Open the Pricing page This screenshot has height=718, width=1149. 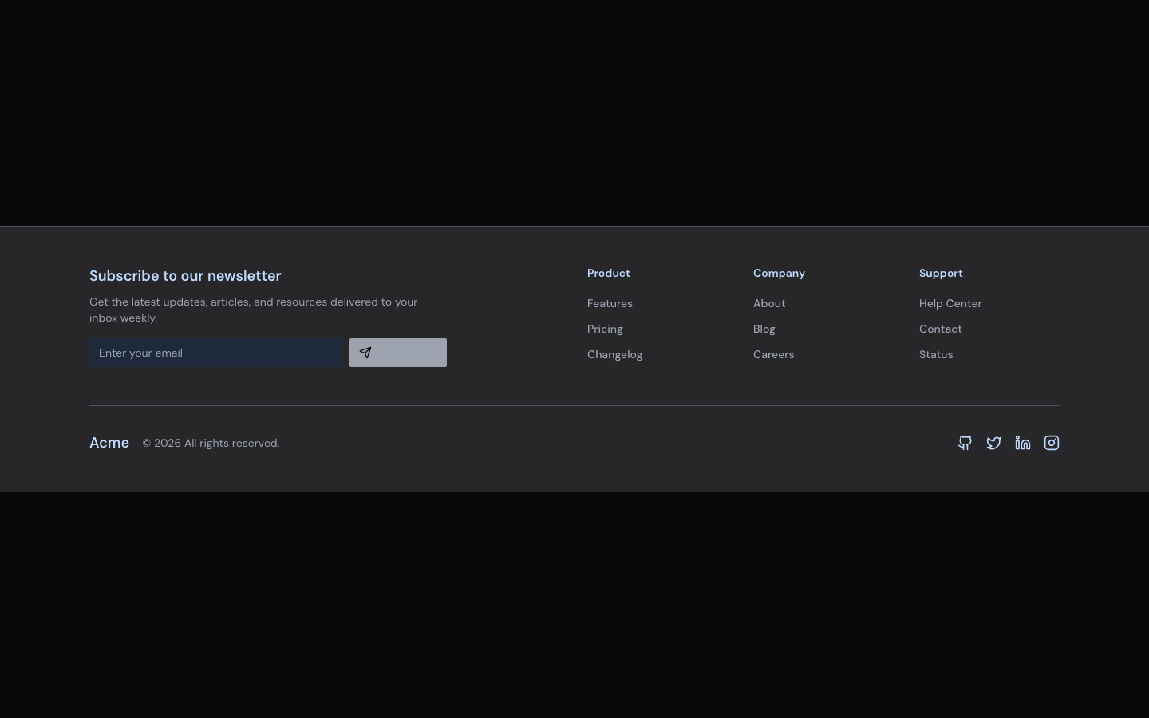point(605,329)
